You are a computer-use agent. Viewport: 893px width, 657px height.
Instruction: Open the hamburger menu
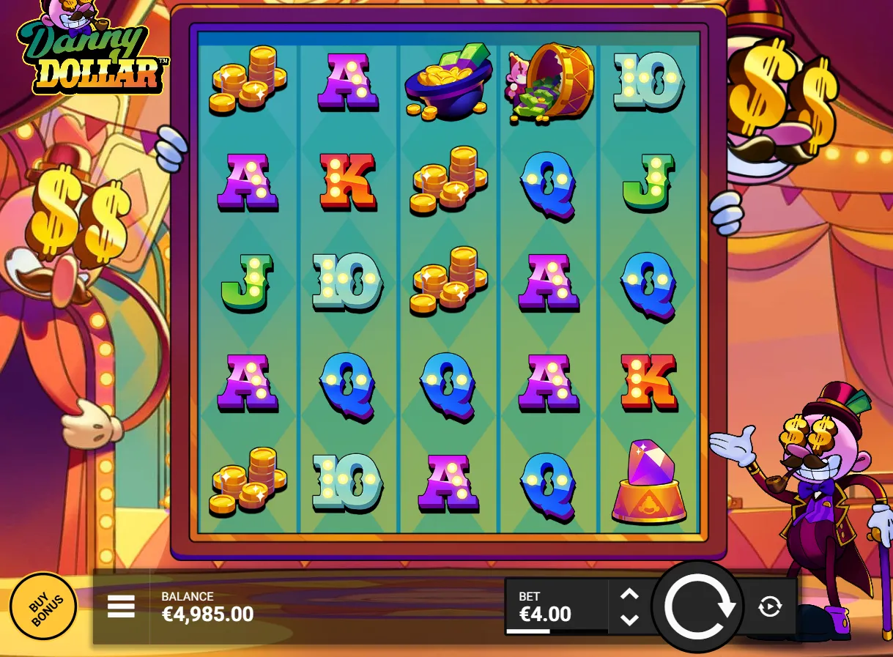[x=121, y=606]
